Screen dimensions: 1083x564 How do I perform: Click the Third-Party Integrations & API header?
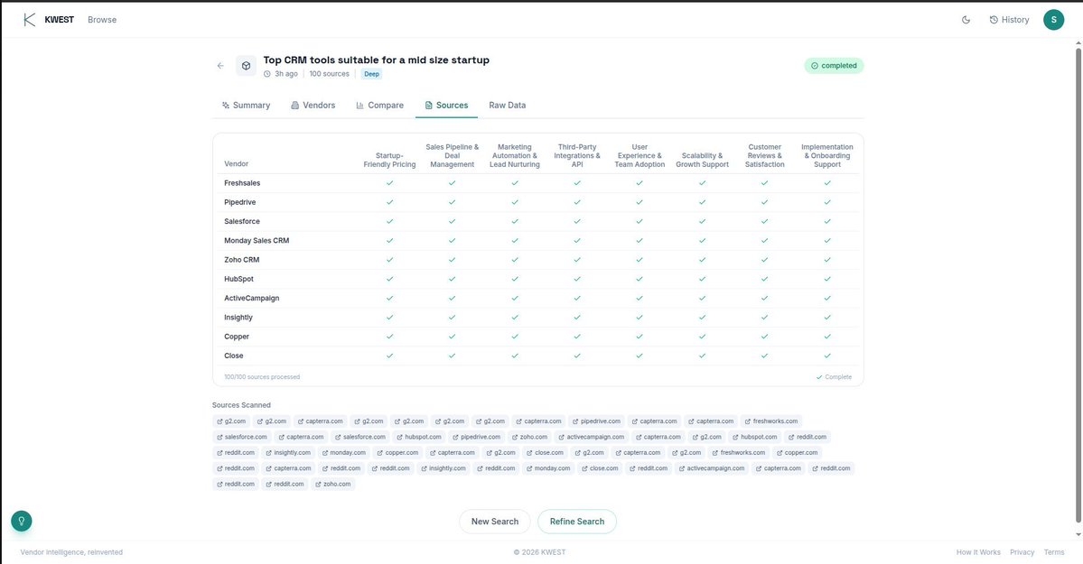pos(576,156)
